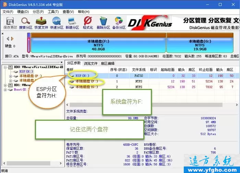Image resolution: width=240 pixels, height=173 pixels.
Task: Click the 卷标 column header
Action: [87, 70]
